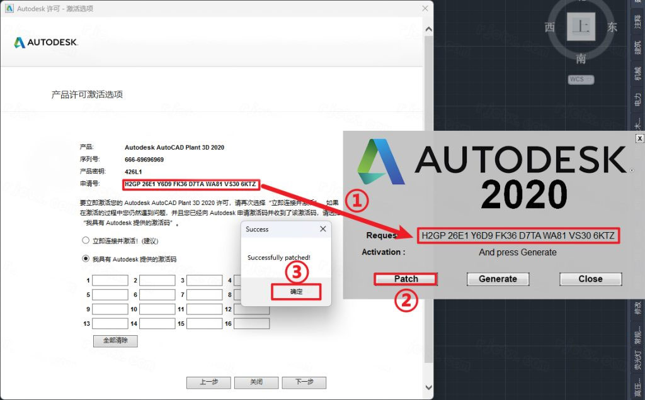645x400 pixels.
Task: Close the Autodesk 许可 window via title-bar X
Action: [x=425, y=8]
